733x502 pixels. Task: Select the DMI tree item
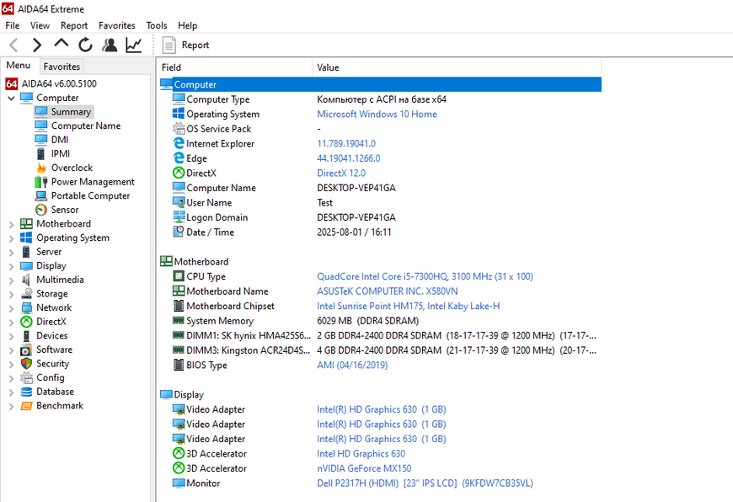pyautogui.click(x=60, y=140)
